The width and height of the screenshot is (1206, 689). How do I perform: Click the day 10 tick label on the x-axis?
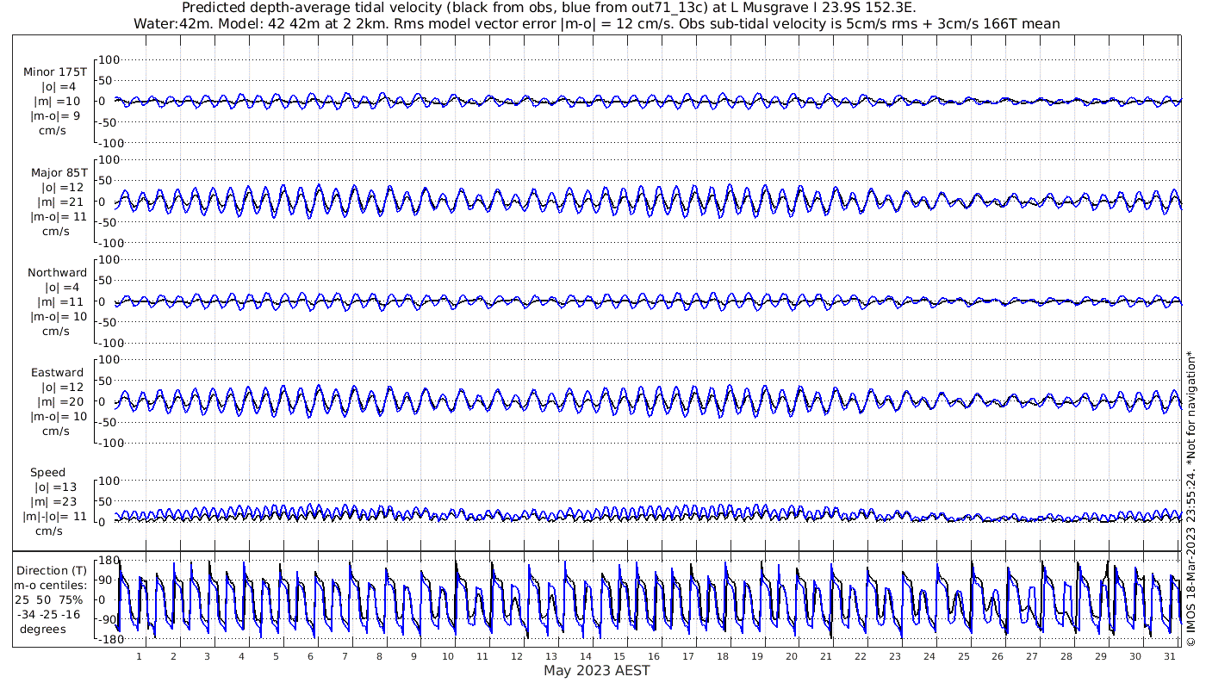pos(448,656)
